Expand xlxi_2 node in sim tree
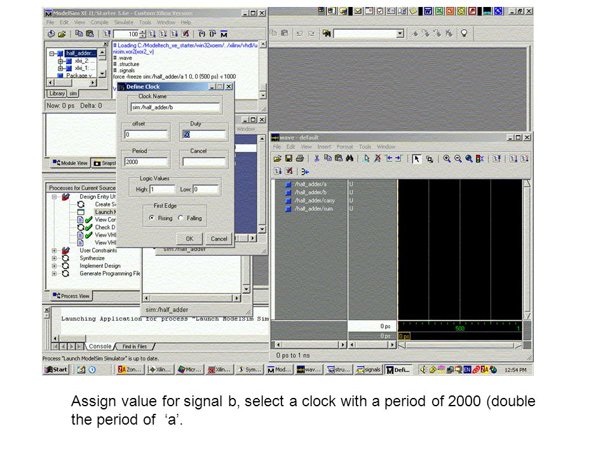 pos(60,62)
